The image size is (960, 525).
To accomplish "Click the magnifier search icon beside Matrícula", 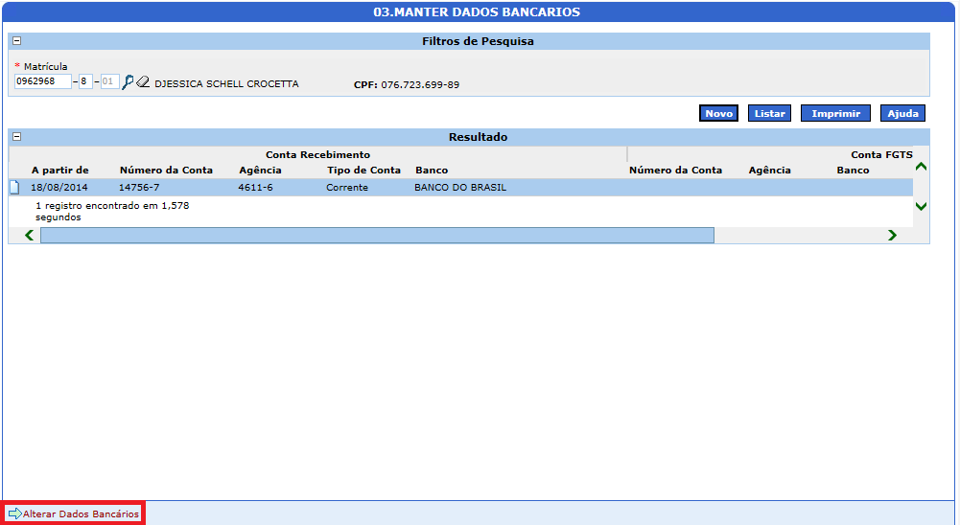I will (128, 83).
